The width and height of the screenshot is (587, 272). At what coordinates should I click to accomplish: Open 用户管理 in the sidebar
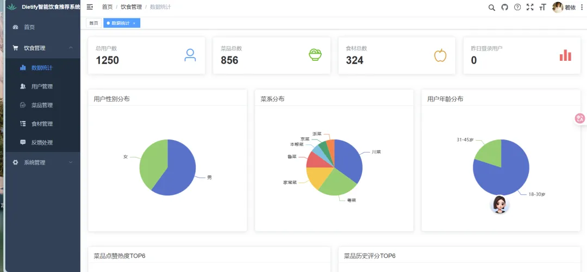(x=43, y=86)
